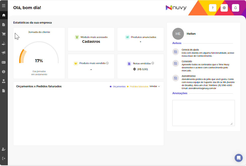
Task: Expand the Vendas dropdown on the chart
Action: 155,86
